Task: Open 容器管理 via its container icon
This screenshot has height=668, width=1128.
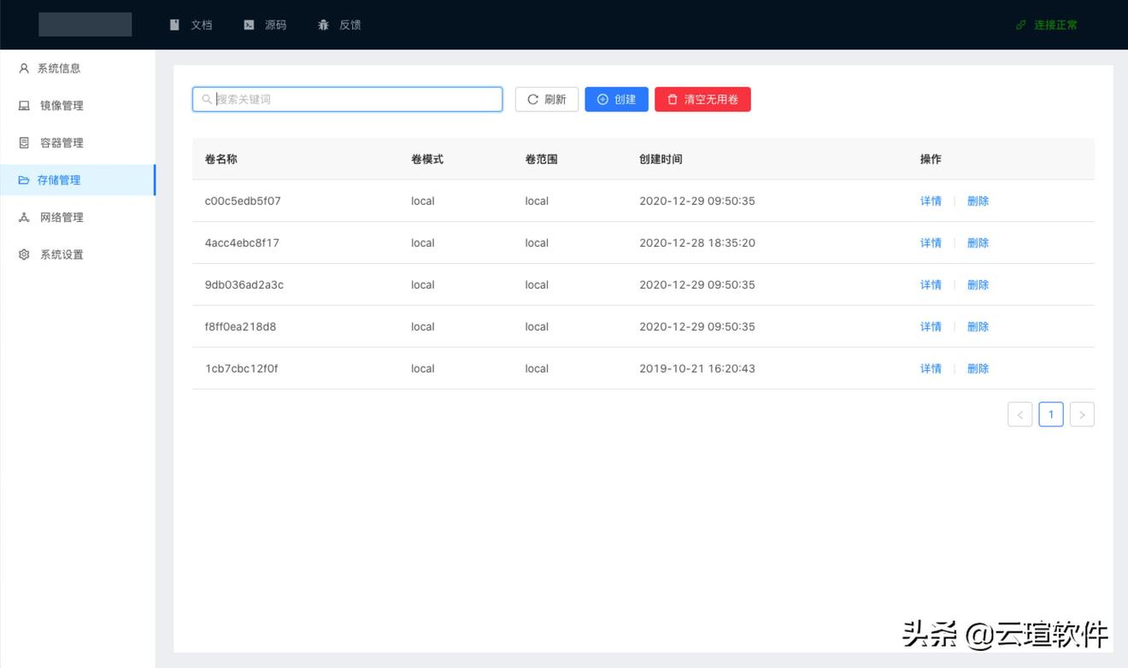Action: (23, 143)
